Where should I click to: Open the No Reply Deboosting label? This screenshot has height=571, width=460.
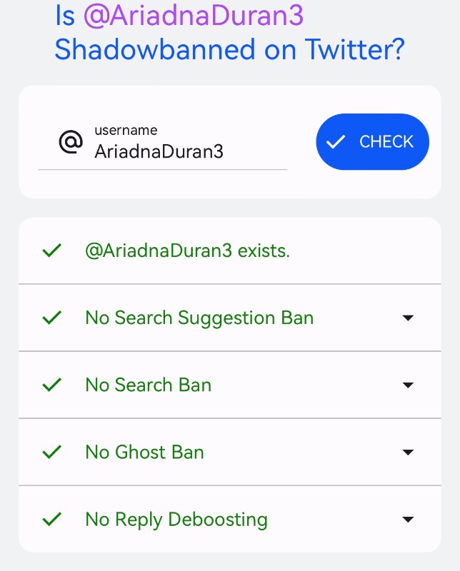coord(176,520)
